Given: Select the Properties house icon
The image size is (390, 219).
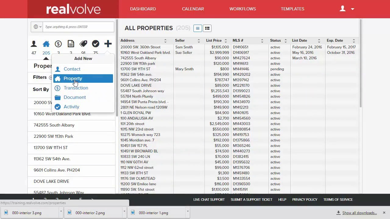Looking at the screenshot, I should (46, 44).
